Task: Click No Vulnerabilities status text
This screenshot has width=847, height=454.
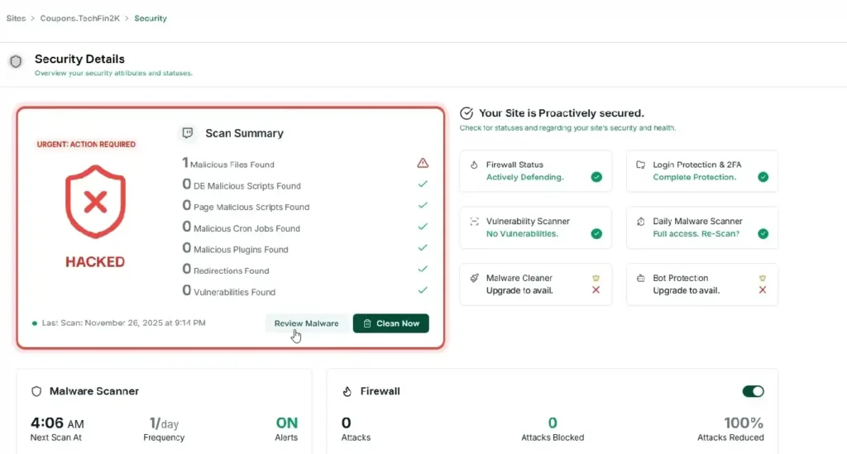Action: [x=523, y=234]
